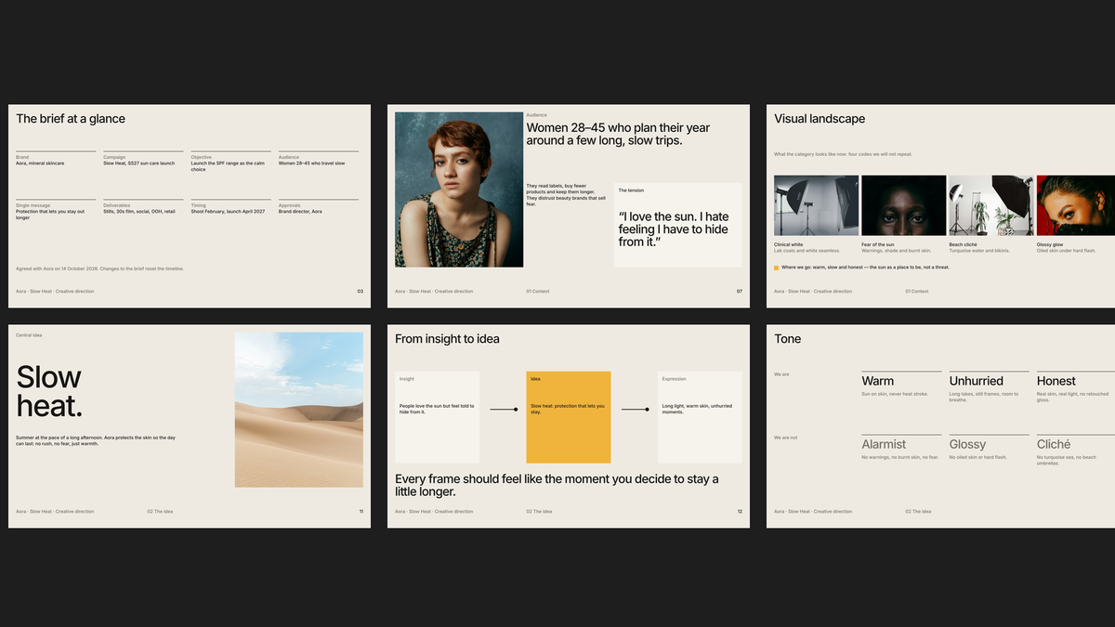Screen dimensions: 1115x627
Task: Click the desert dunes photo
Action: (x=299, y=410)
